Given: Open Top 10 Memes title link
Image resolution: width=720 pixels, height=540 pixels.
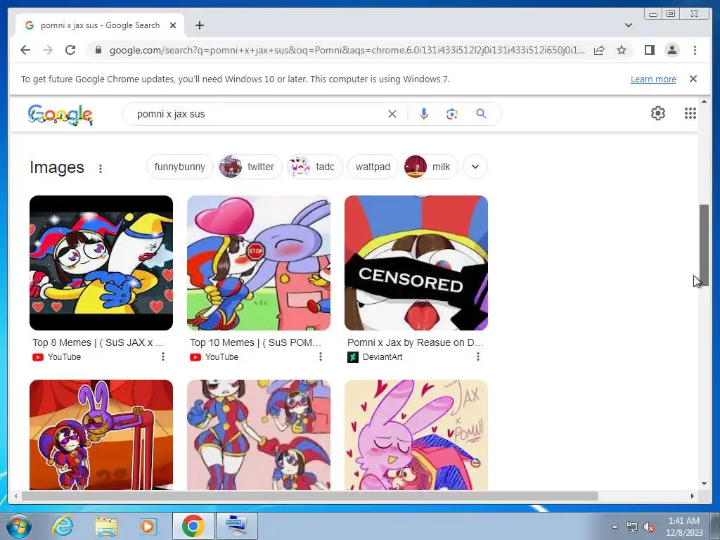Looking at the screenshot, I should pyautogui.click(x=256, y=342).
